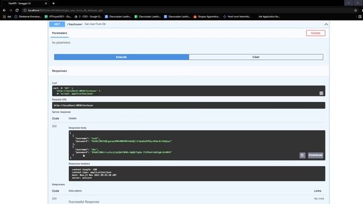363x204 pixels.
Task: Click the /testuser endpoint path
Action: point(75,24)
